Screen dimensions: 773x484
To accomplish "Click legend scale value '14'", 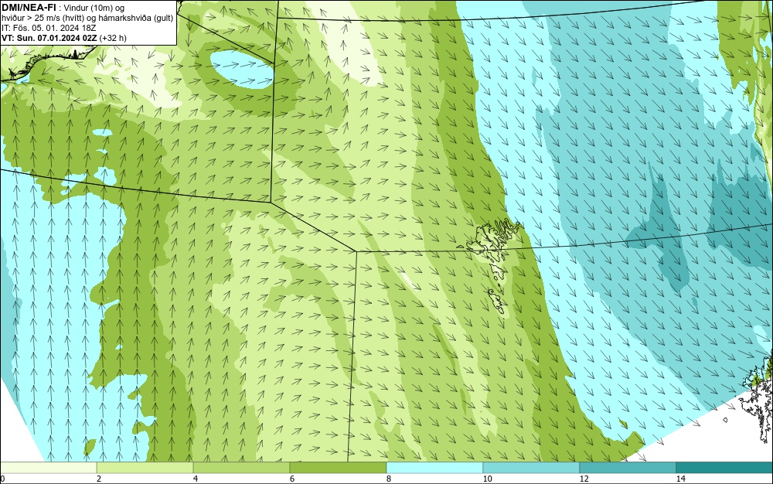I will click(680, 479).
